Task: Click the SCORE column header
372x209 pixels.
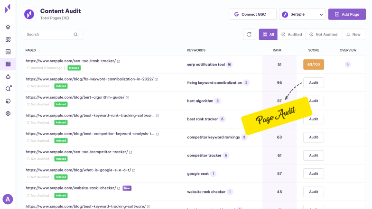Action: 313,50
